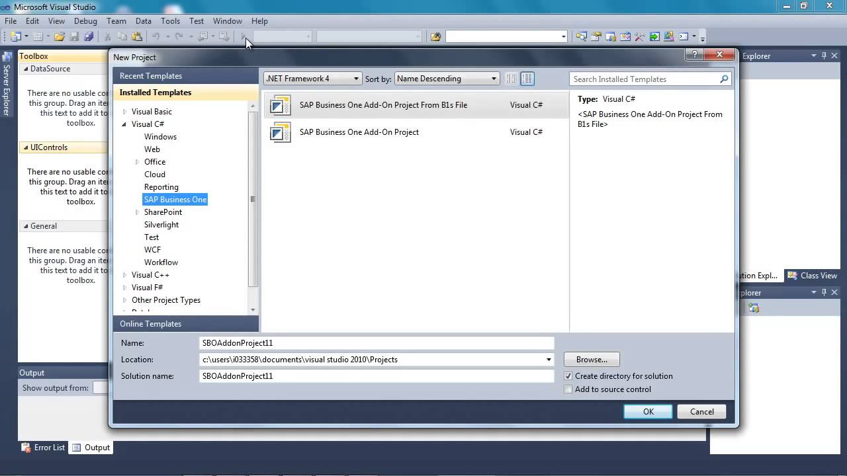Select the Output bottom tab
The width and height of the screenshot is (847, 476).
click(91, 448)
